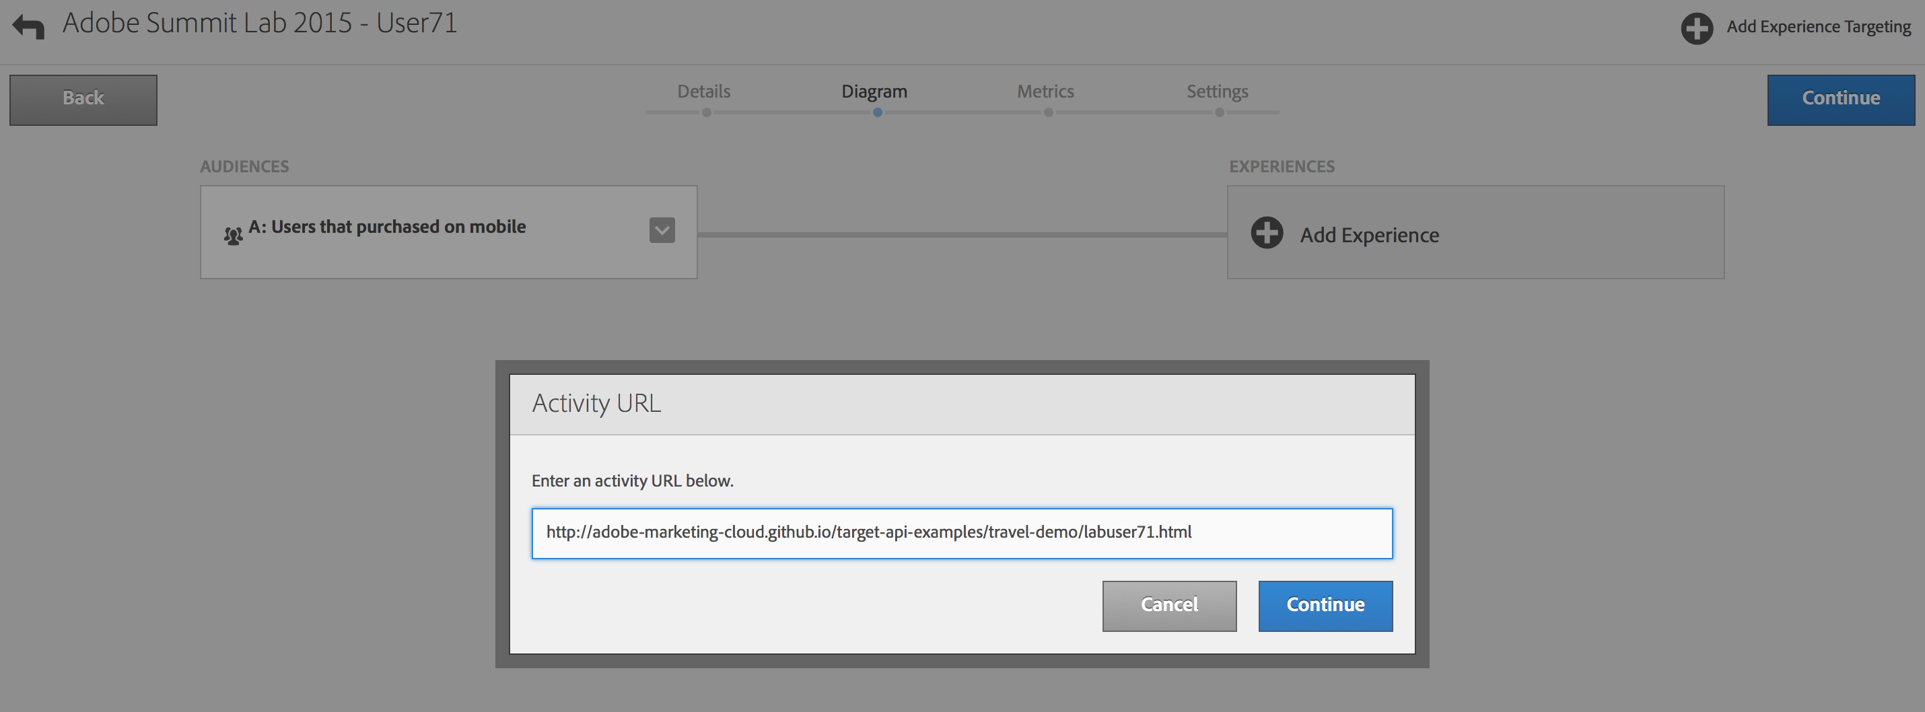Click the plus icon in the Experiences box
This screenshot has width=1925, height=712.
(1267, 233)
